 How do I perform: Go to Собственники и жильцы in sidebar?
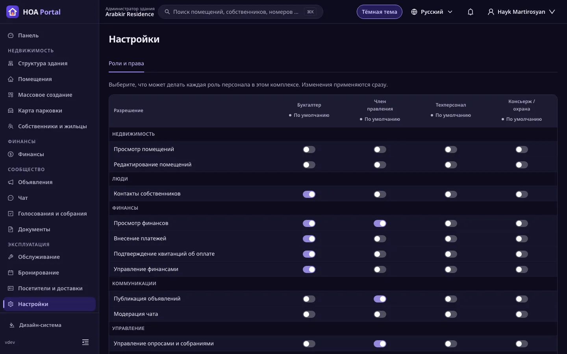pyautogui.click(x=49, y=126)
